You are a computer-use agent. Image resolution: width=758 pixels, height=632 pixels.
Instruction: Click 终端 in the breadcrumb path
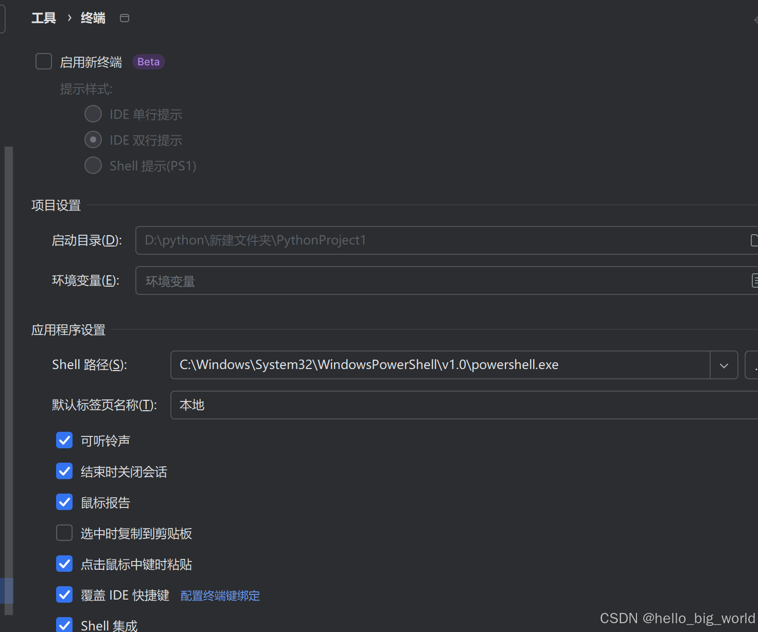tap(93, 17)
